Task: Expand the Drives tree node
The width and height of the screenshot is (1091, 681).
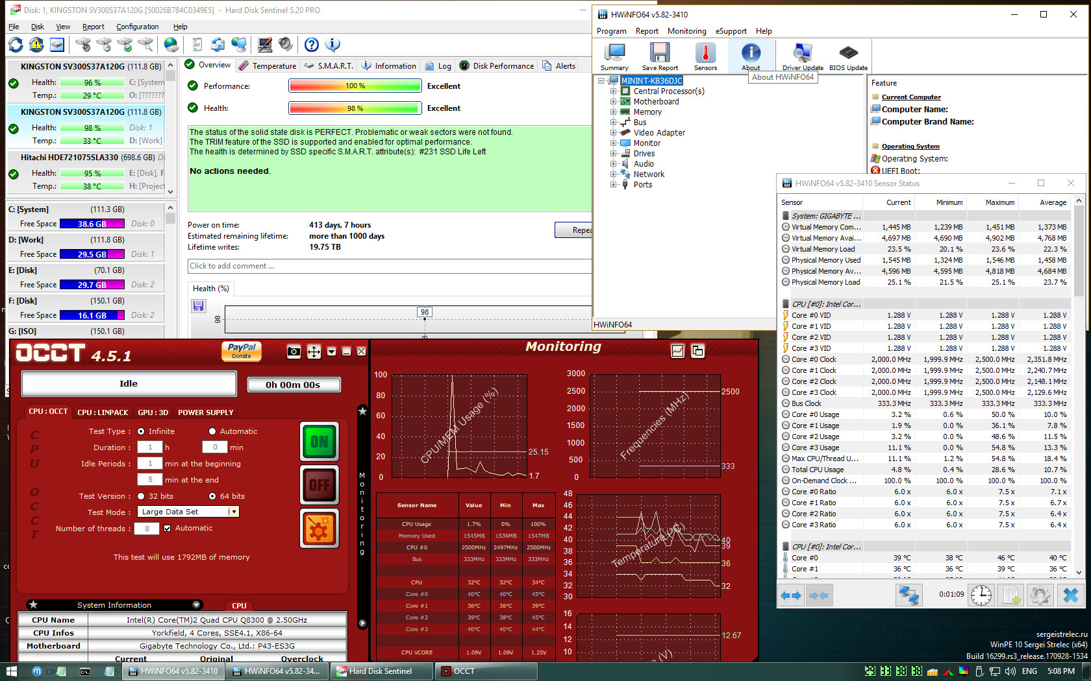Action: click(x=613, y=154)
